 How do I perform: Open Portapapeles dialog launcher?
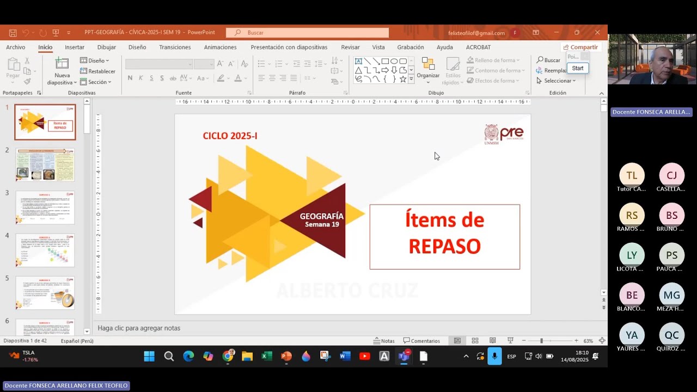[x=39, y=93]
